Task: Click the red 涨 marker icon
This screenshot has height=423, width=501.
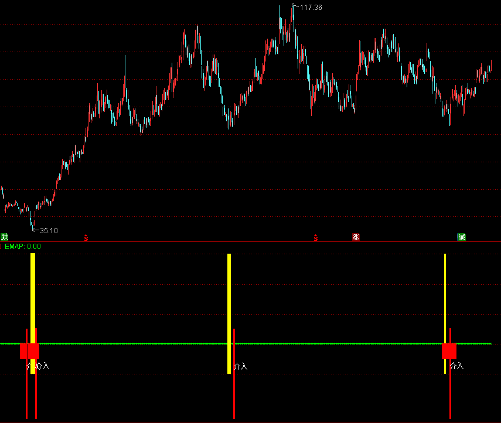Action: coord(356,237)
